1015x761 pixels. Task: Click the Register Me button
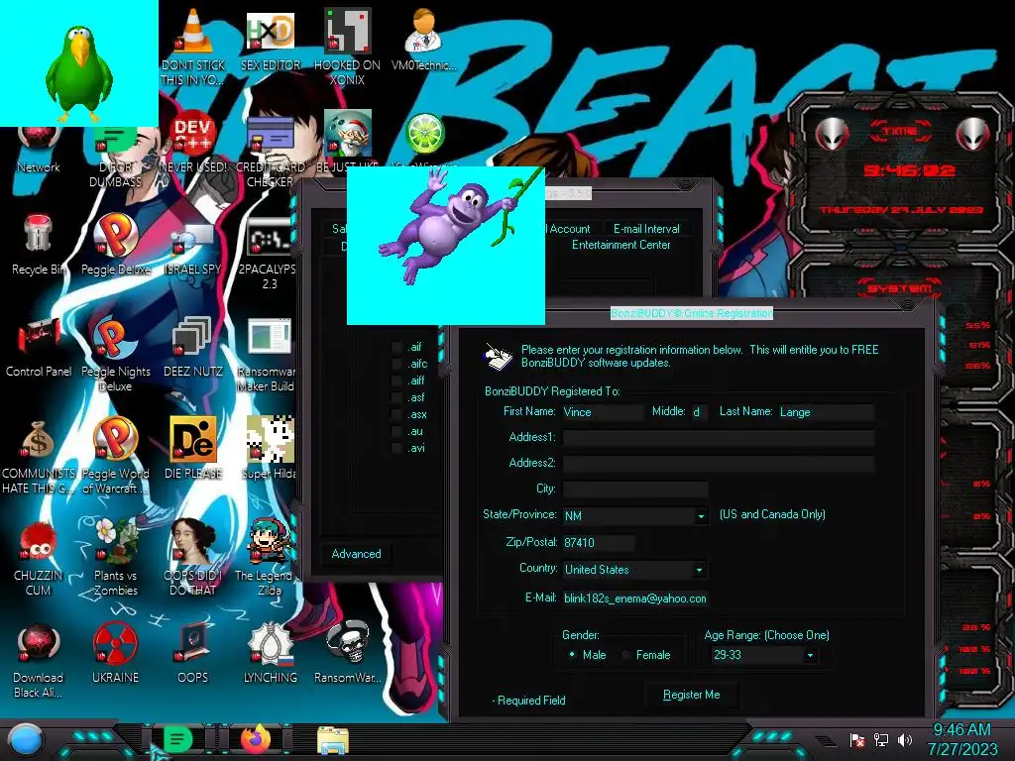coord(691,695)
